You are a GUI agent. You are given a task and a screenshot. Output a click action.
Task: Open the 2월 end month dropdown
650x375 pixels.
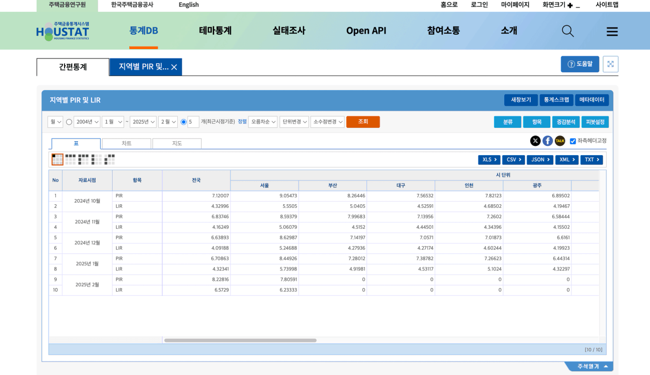point(168,122)
